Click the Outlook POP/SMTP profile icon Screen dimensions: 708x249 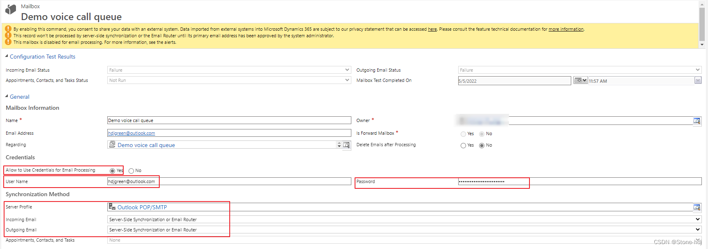coord(112,207)
